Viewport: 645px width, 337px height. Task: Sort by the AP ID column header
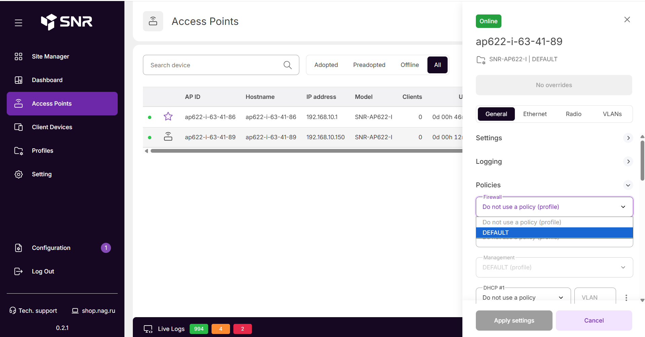coord(193,97)
